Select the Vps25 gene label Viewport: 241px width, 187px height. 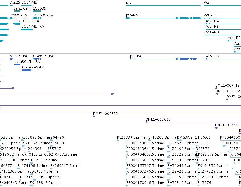point(15,3)
